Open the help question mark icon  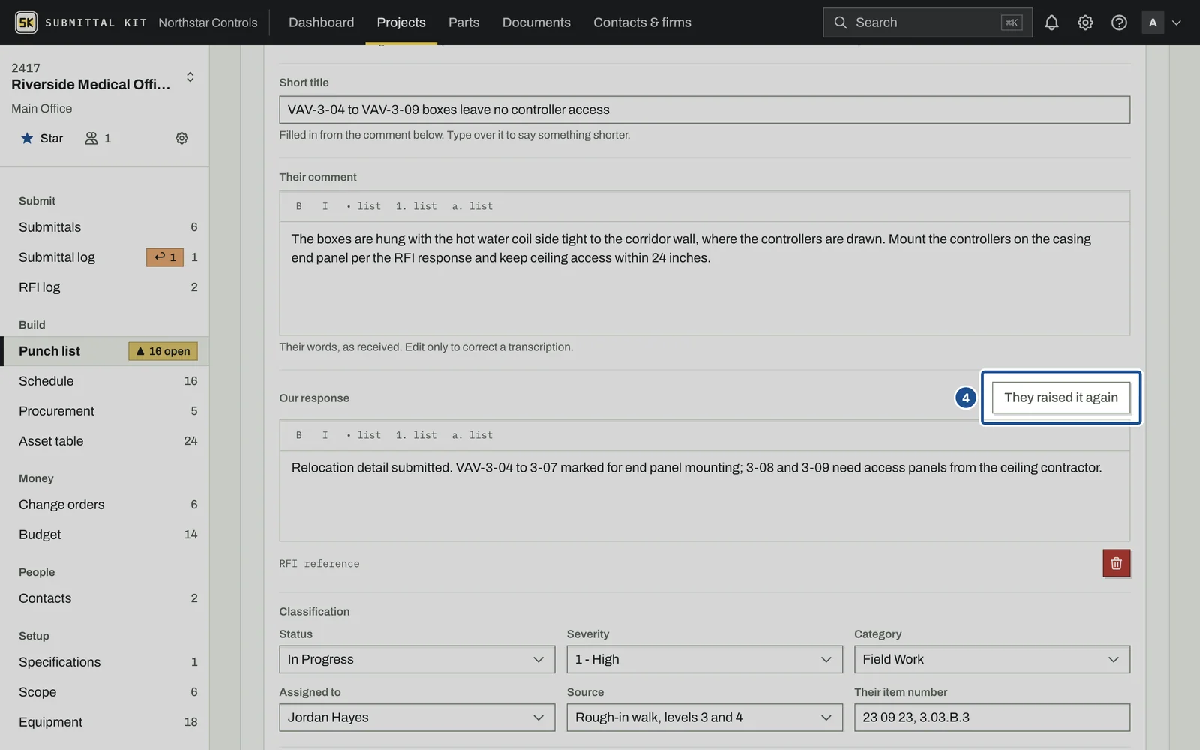coord(1119,22)
